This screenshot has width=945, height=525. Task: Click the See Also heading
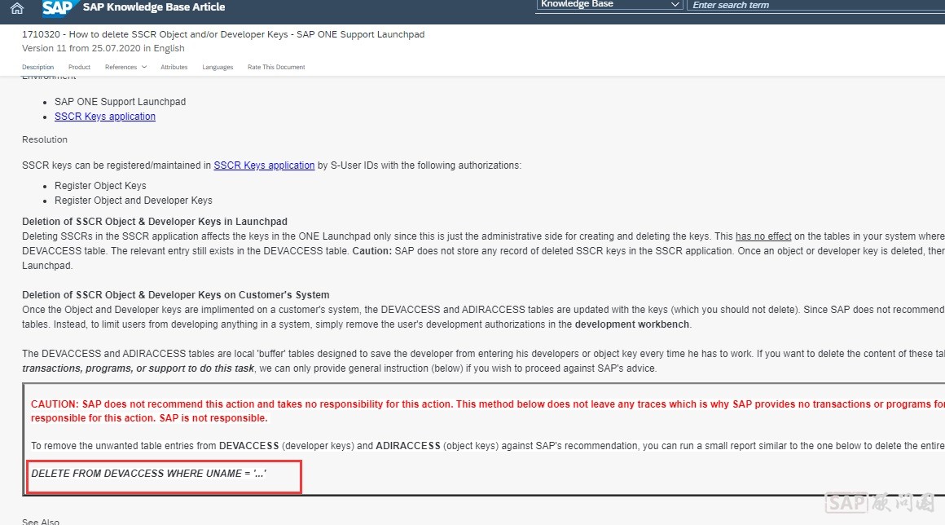point(41,522)
